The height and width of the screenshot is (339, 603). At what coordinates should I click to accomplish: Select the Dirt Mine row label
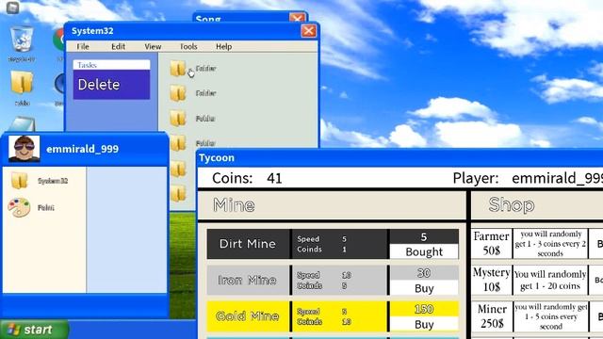248,244
